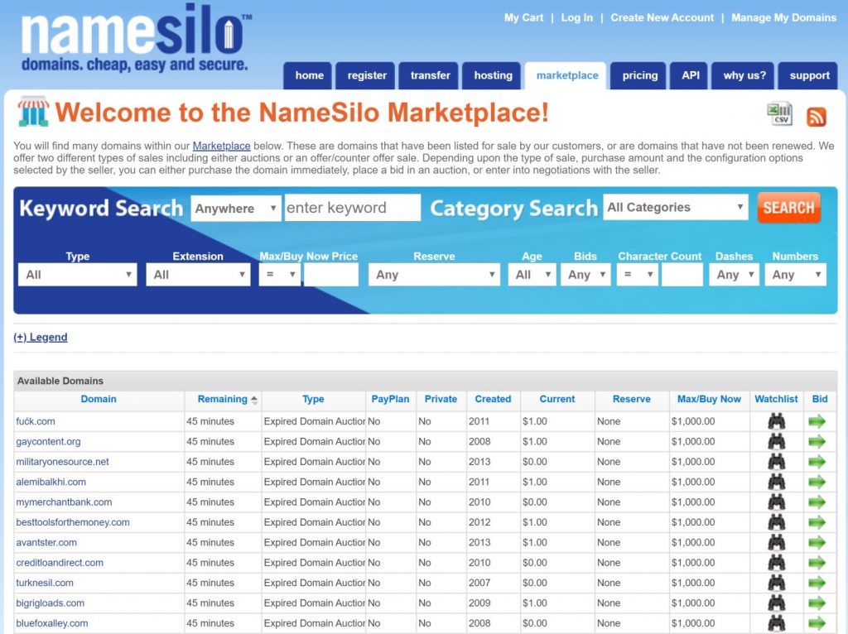Image resolution: width=848 pixels, height=634 pixels.
Task: Sort by the Current column header
Action: click(x=557, y=400)
